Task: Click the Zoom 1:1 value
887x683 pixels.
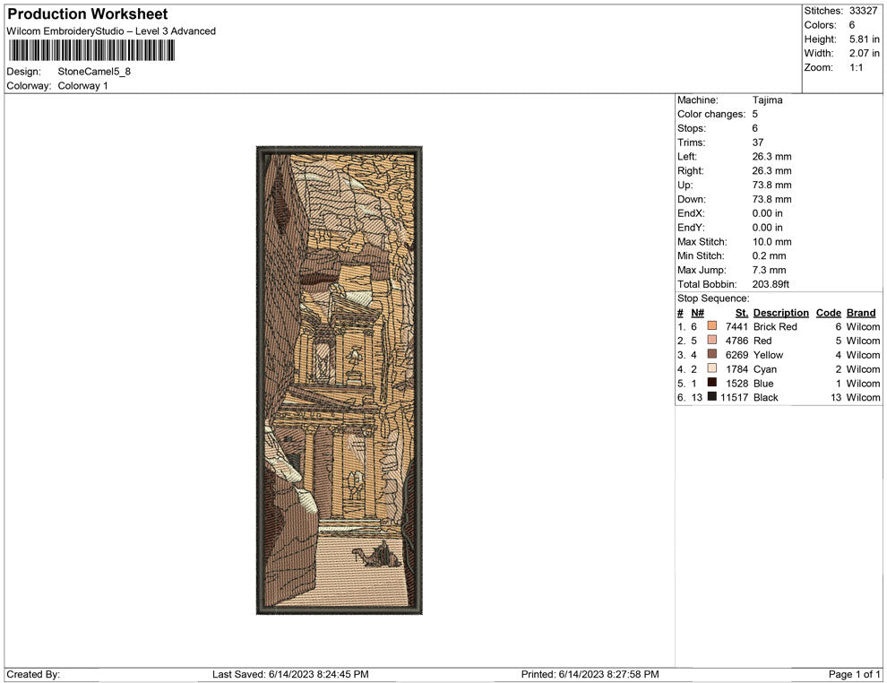Action: click(x=856, y=68)
